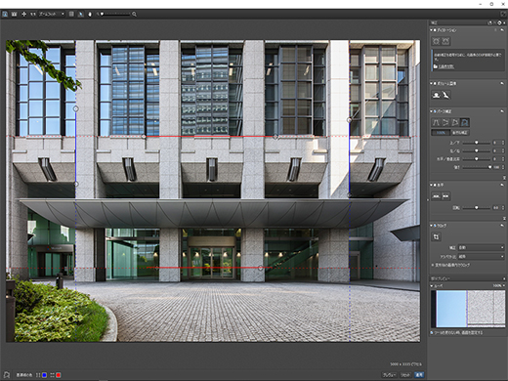
Task: Adjust the toolbar zoom slider
Action: pos(114,14)
